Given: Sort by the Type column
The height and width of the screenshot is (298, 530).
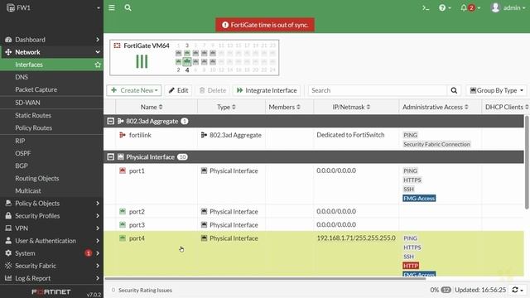Looking at the screenshot, I should tap(226, 107).
